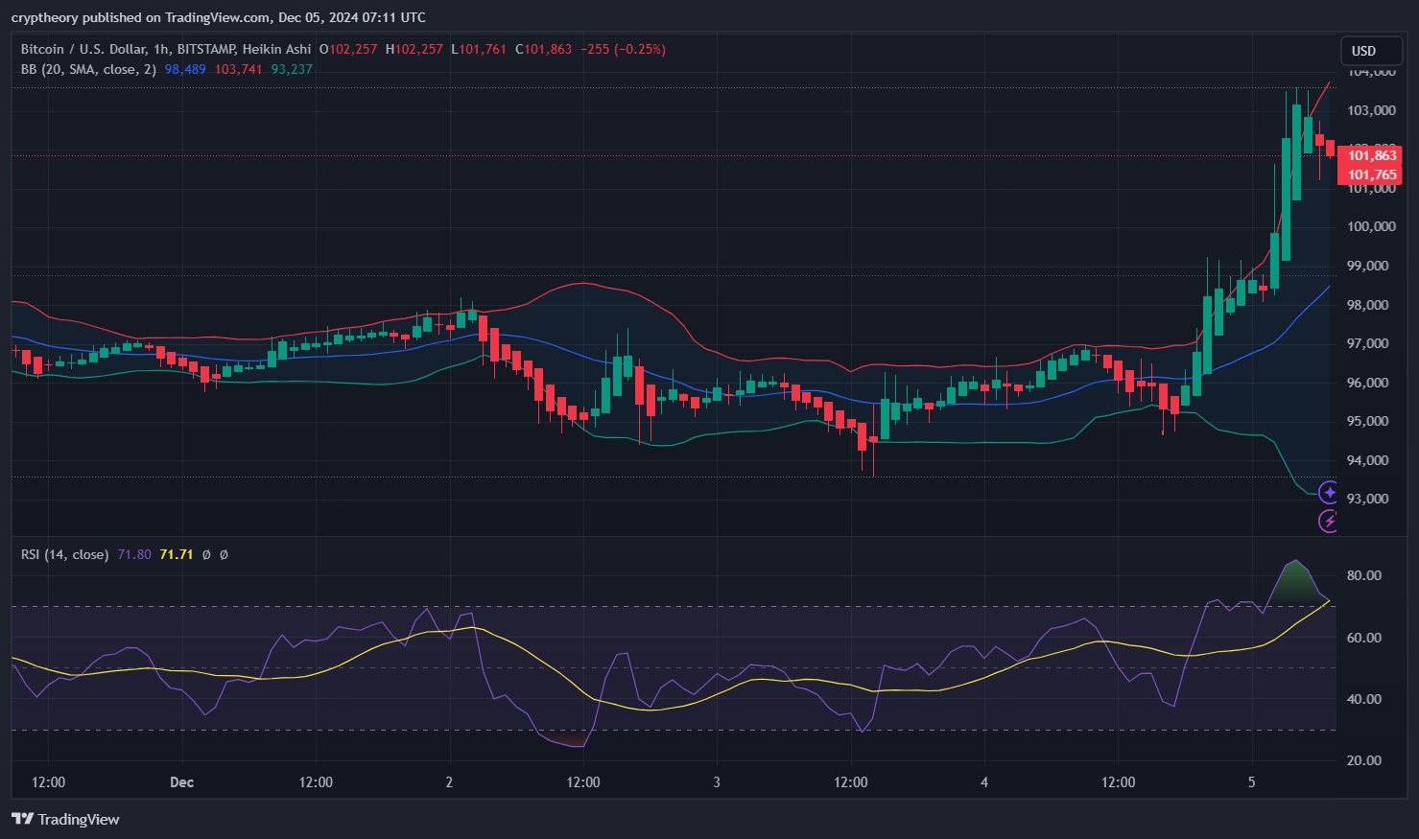Click the RSI (14, close) indicator legend
Viewport: 1419px width, 839px height.
64,554
